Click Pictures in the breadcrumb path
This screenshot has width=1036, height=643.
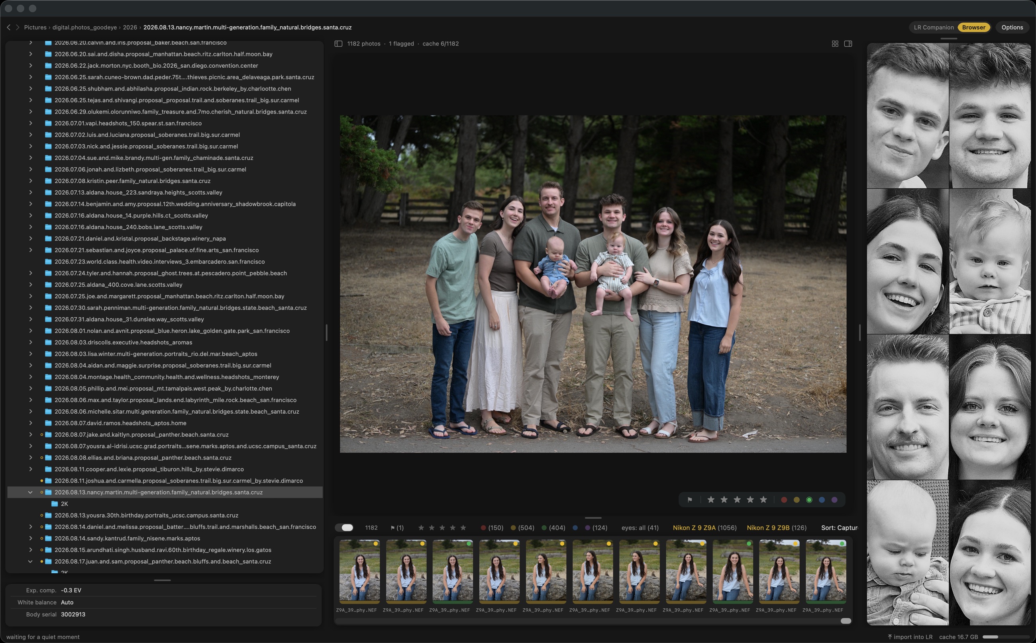point(35,27)
